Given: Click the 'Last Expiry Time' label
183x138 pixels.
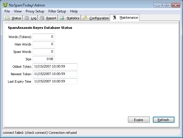Looking at the screenshot, I should pyautogui.click(x=19, y=81).
